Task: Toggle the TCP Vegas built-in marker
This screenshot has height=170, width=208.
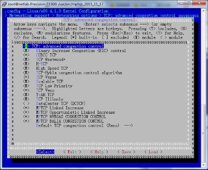Action: 26,77
